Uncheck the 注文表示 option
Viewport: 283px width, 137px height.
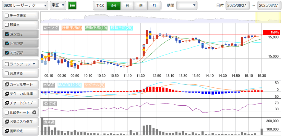pyautogui.click(x=7, y=34)
